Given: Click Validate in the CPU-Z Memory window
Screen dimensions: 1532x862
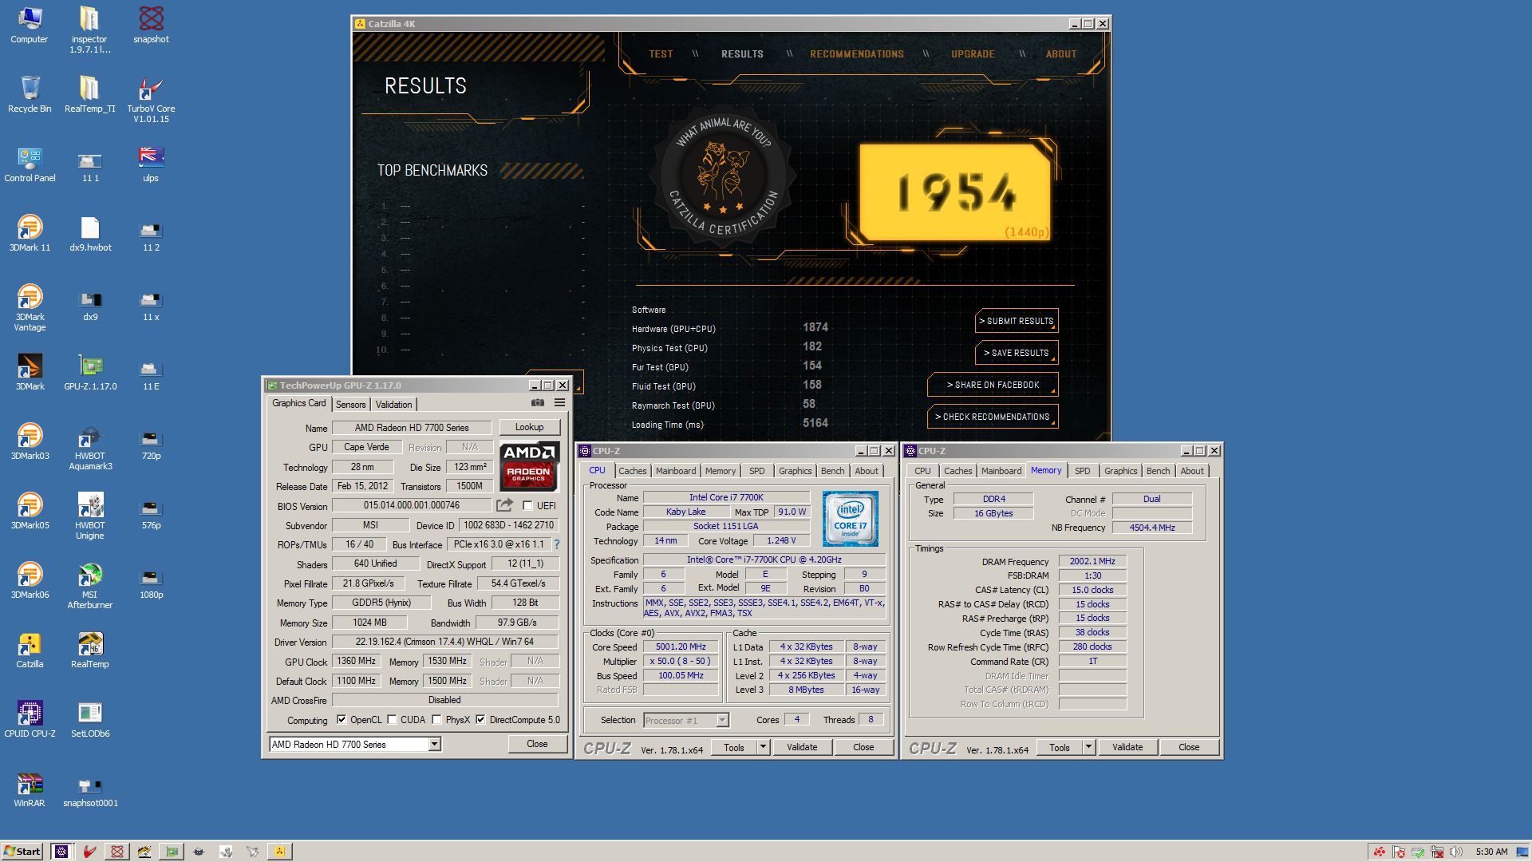Looking at the screenshot, I should click(1127, 747).
